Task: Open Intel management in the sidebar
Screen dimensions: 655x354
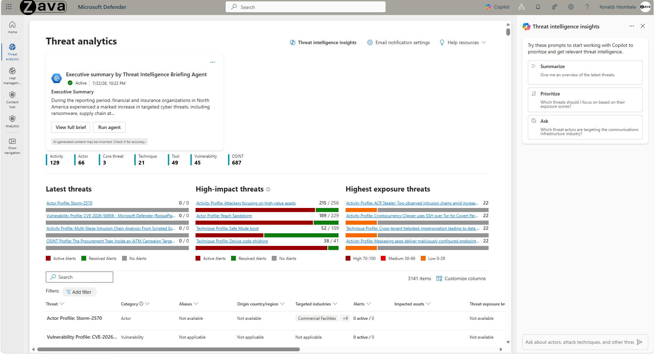Action: (x=12, y=76)
